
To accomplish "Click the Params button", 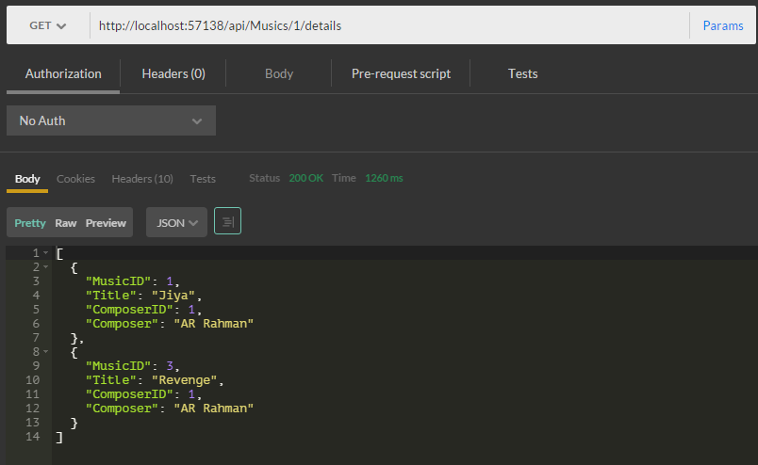I will click(723, 26).
